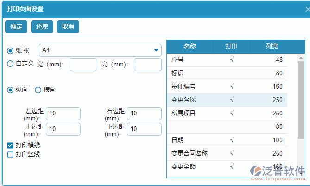This screenshot has height=186, width=310.
Task: Select the 自定义 custom size radio option
Action: (x=10, y=64)
